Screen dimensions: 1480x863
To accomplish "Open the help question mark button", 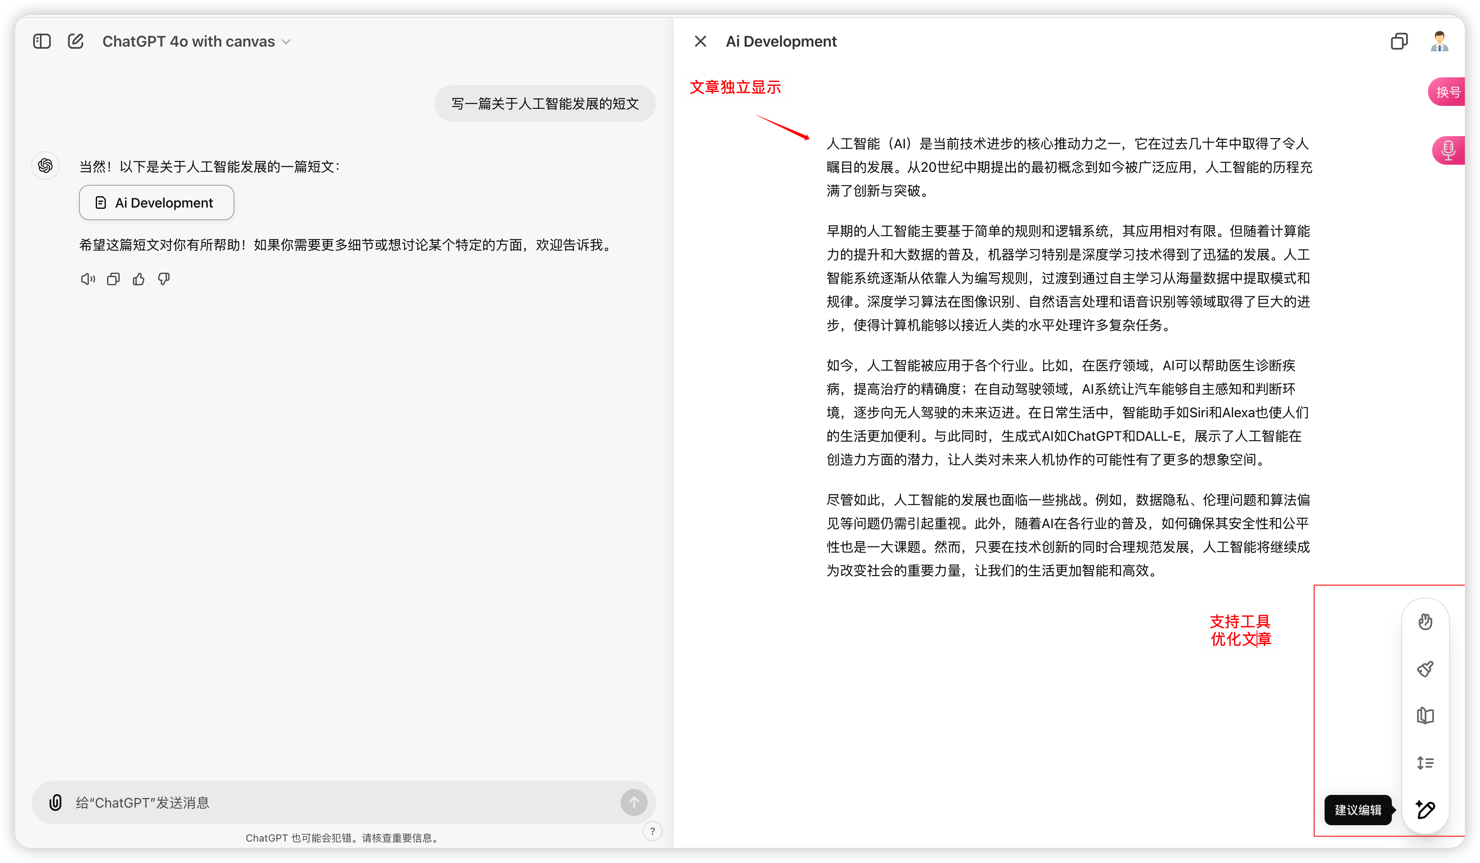I will tap(652, 831).
